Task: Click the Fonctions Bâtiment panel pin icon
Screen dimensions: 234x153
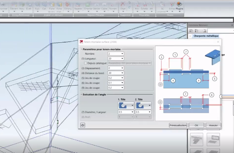Action: [232, 25]
